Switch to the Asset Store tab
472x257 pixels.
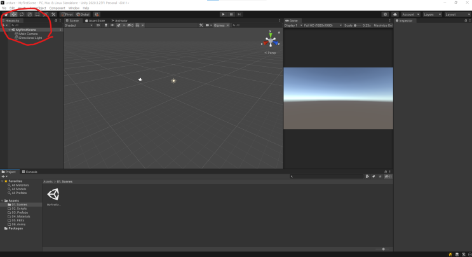[95, 20]
